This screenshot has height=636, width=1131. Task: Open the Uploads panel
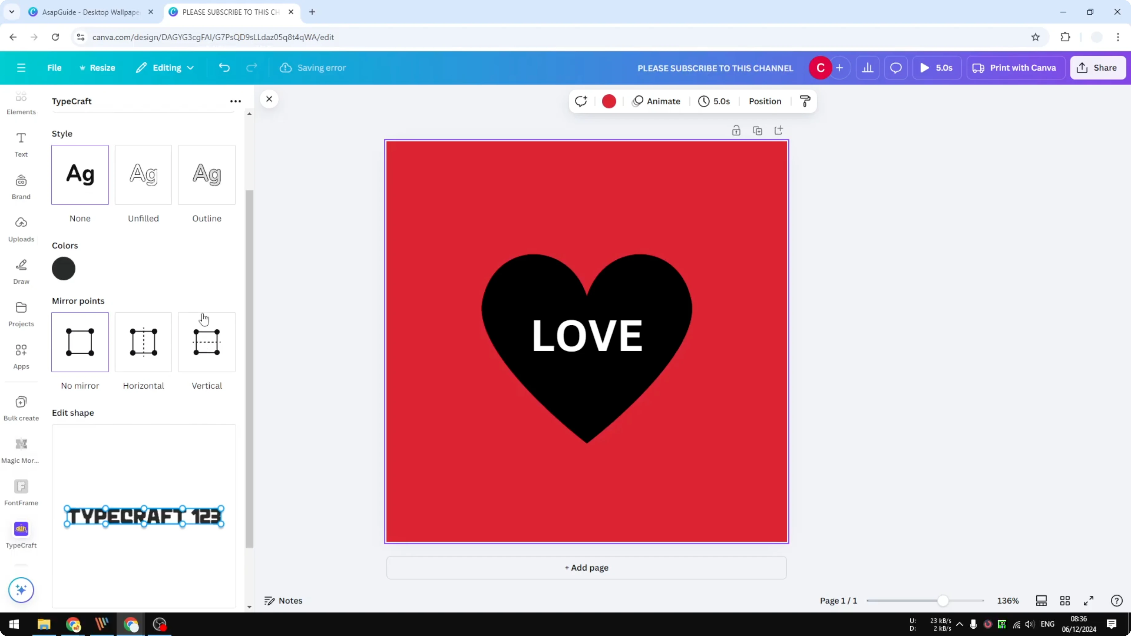21,228
